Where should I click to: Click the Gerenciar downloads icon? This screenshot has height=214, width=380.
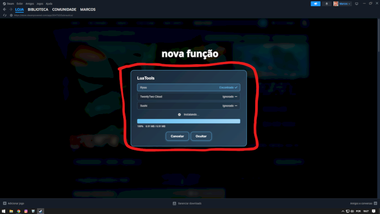(174, 204)
